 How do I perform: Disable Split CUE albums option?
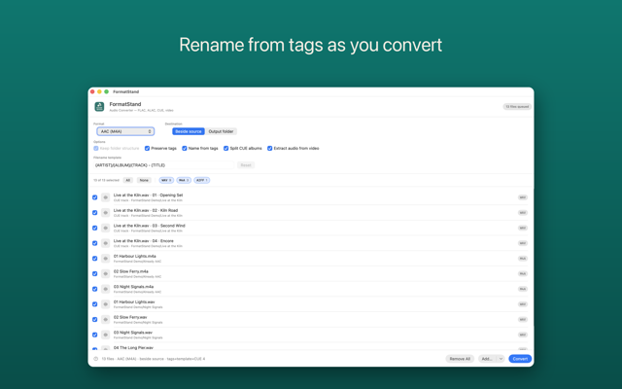[225, 149]
